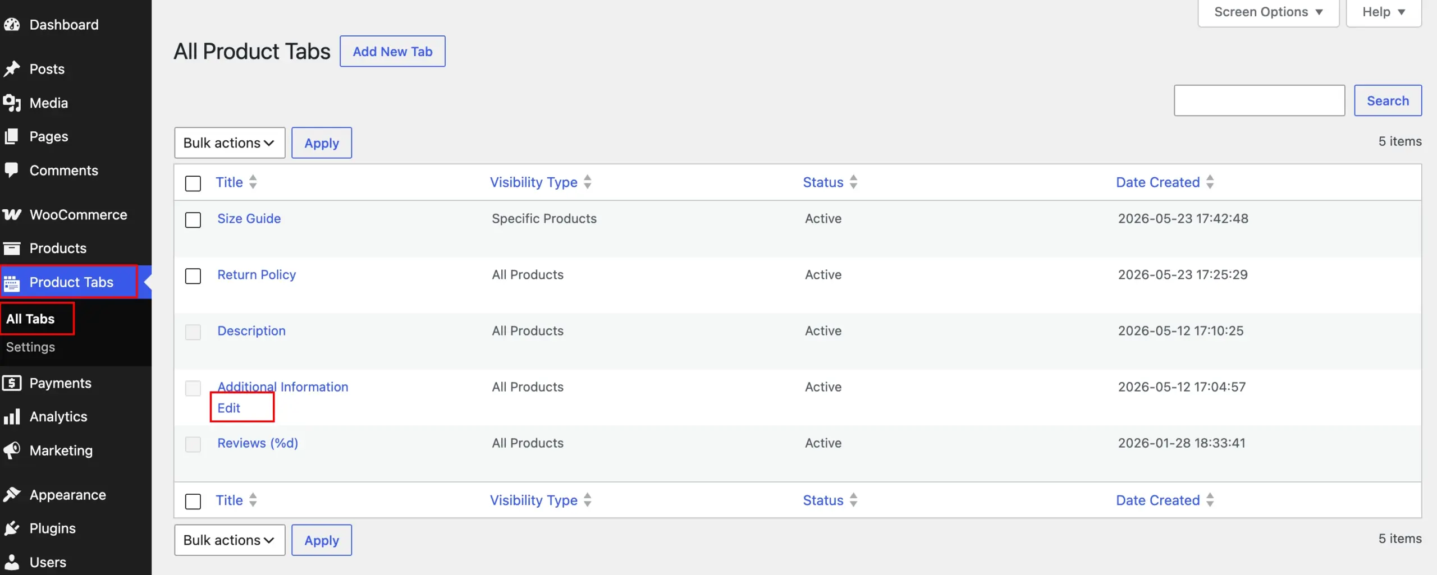Open the Settings submenu under Product Tabs

point(30,347)
